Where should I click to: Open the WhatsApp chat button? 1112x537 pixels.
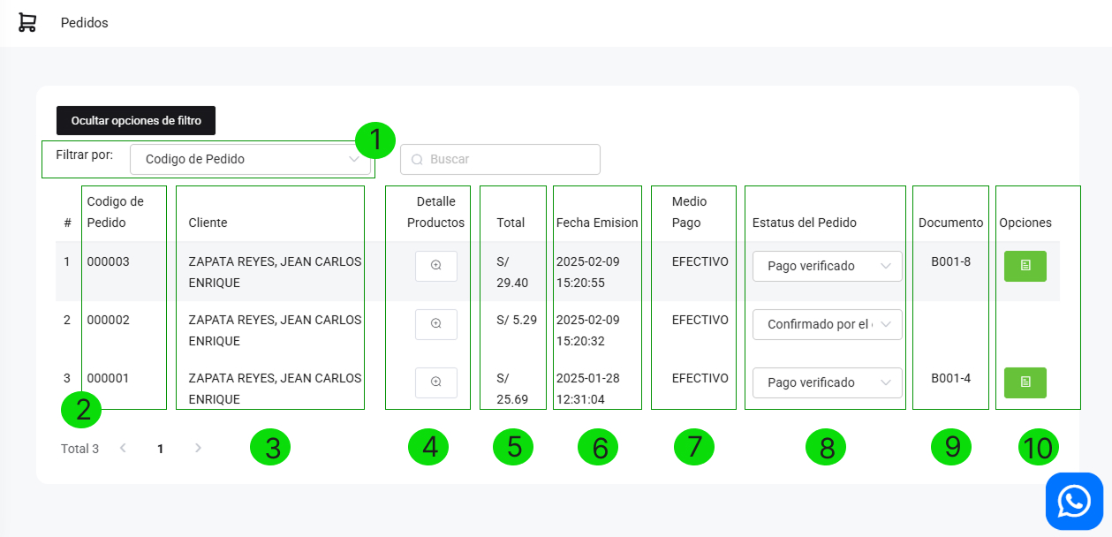1074,501
